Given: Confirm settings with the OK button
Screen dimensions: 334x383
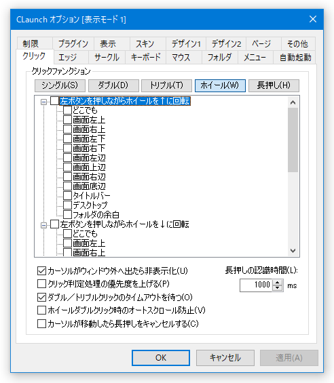Looking at the screenshot, I should coord(161,358).
